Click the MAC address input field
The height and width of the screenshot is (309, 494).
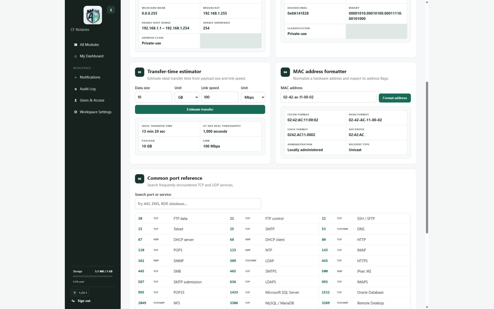328,97
